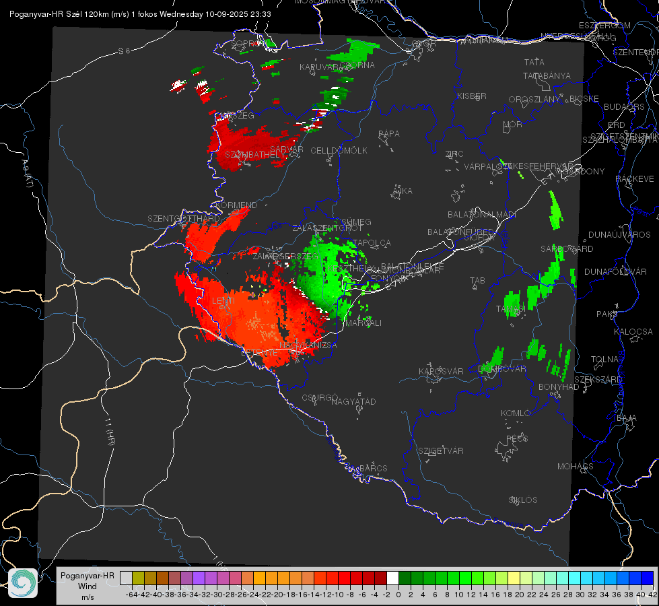This screenshot has width=659, height=606.
Task: Click the SARVAR city label
Action: (286, 149)
